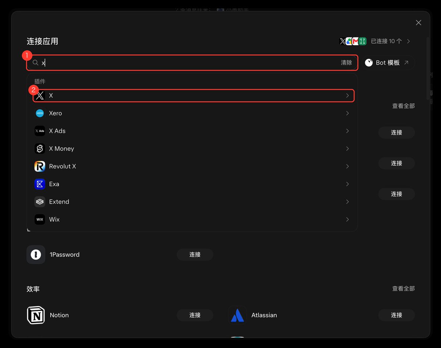Select the 'Exa' result text

coord(54,184)
